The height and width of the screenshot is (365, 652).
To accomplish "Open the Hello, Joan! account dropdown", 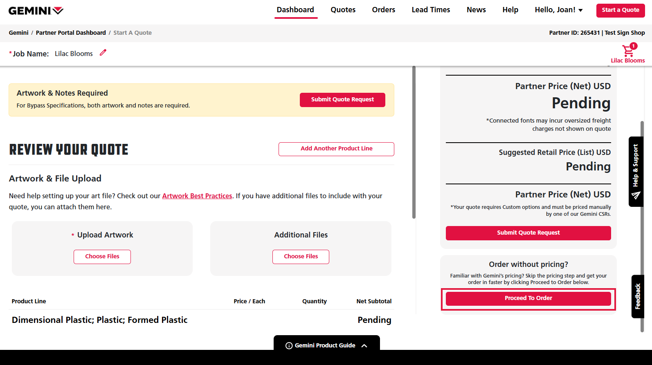I will [558, 10].
